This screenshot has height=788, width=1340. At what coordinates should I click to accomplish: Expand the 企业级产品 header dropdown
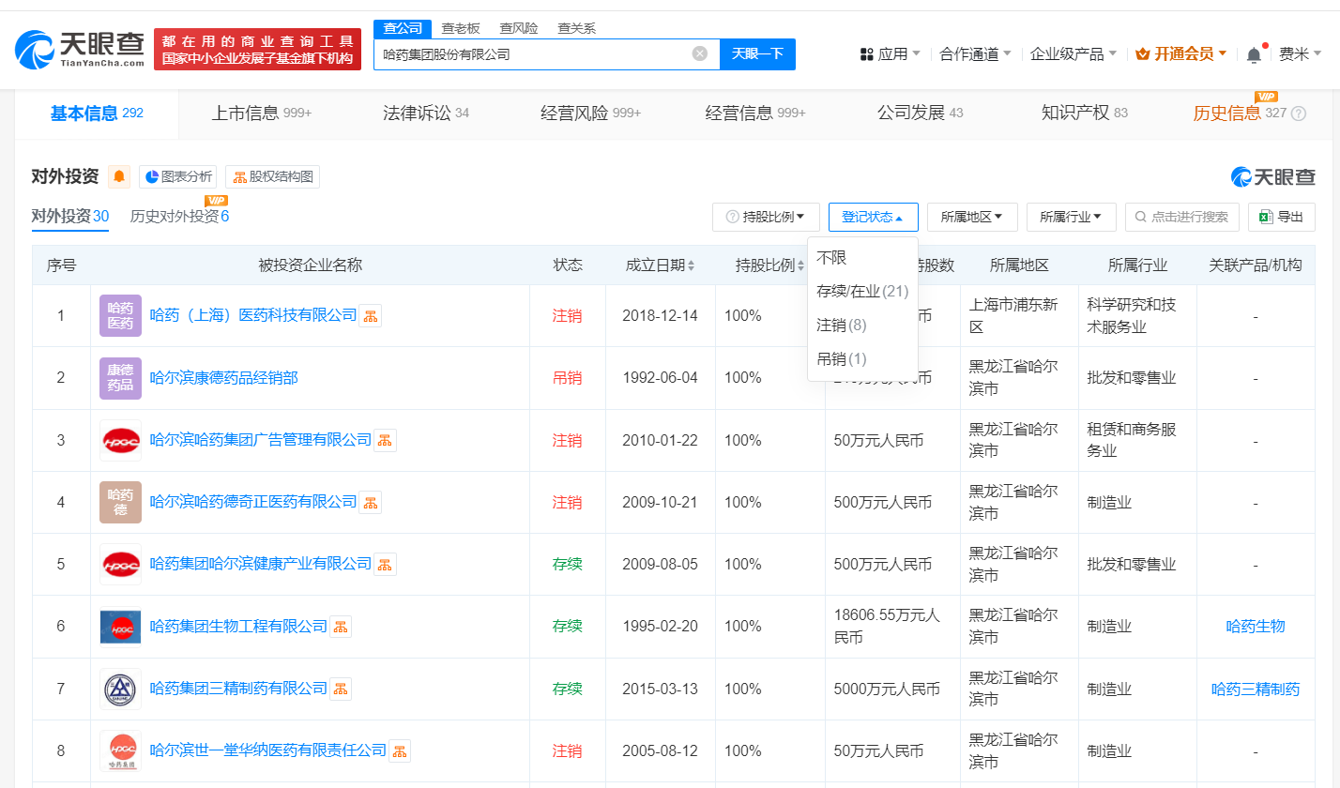pyautogui.click(x=1074, y=54)
